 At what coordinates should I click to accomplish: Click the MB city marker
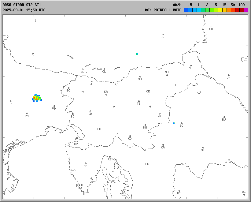pos(167,75)
